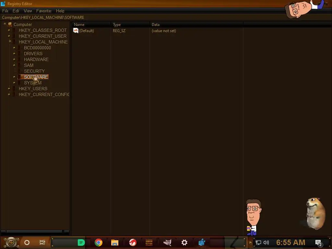Select HKEY_LOCAL_MACHINE hive
Viewport: 332px width, 249px height.
pyautogui.click(x=43, y=42)
